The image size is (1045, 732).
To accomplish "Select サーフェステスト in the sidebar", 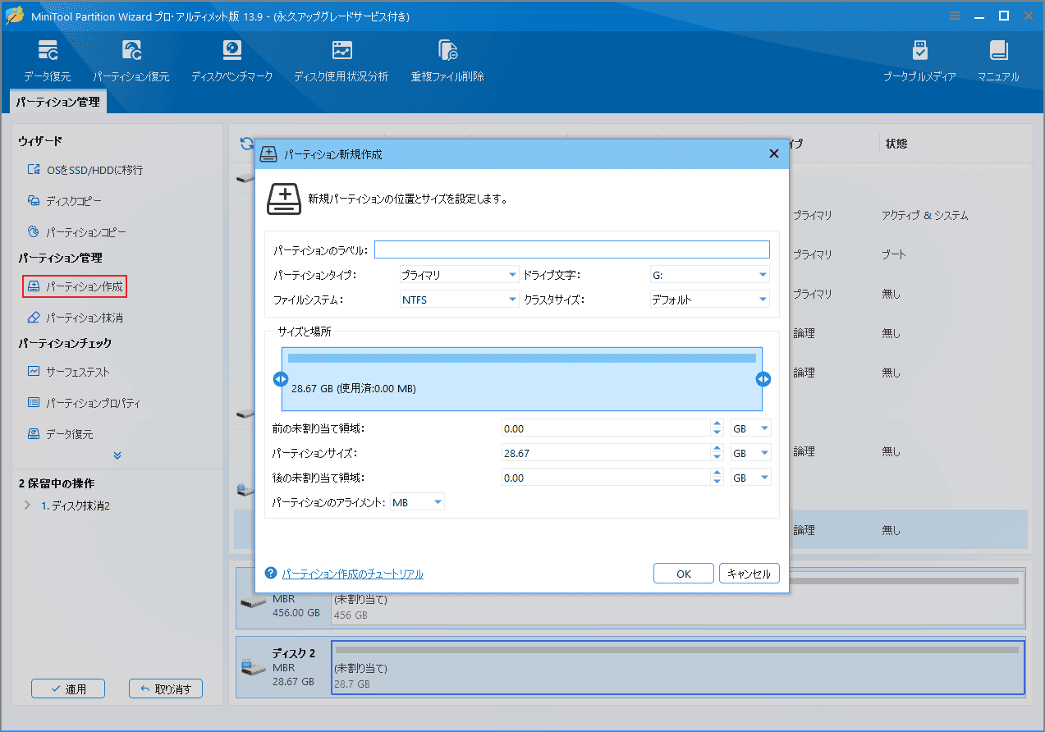I will pos(68,372).
